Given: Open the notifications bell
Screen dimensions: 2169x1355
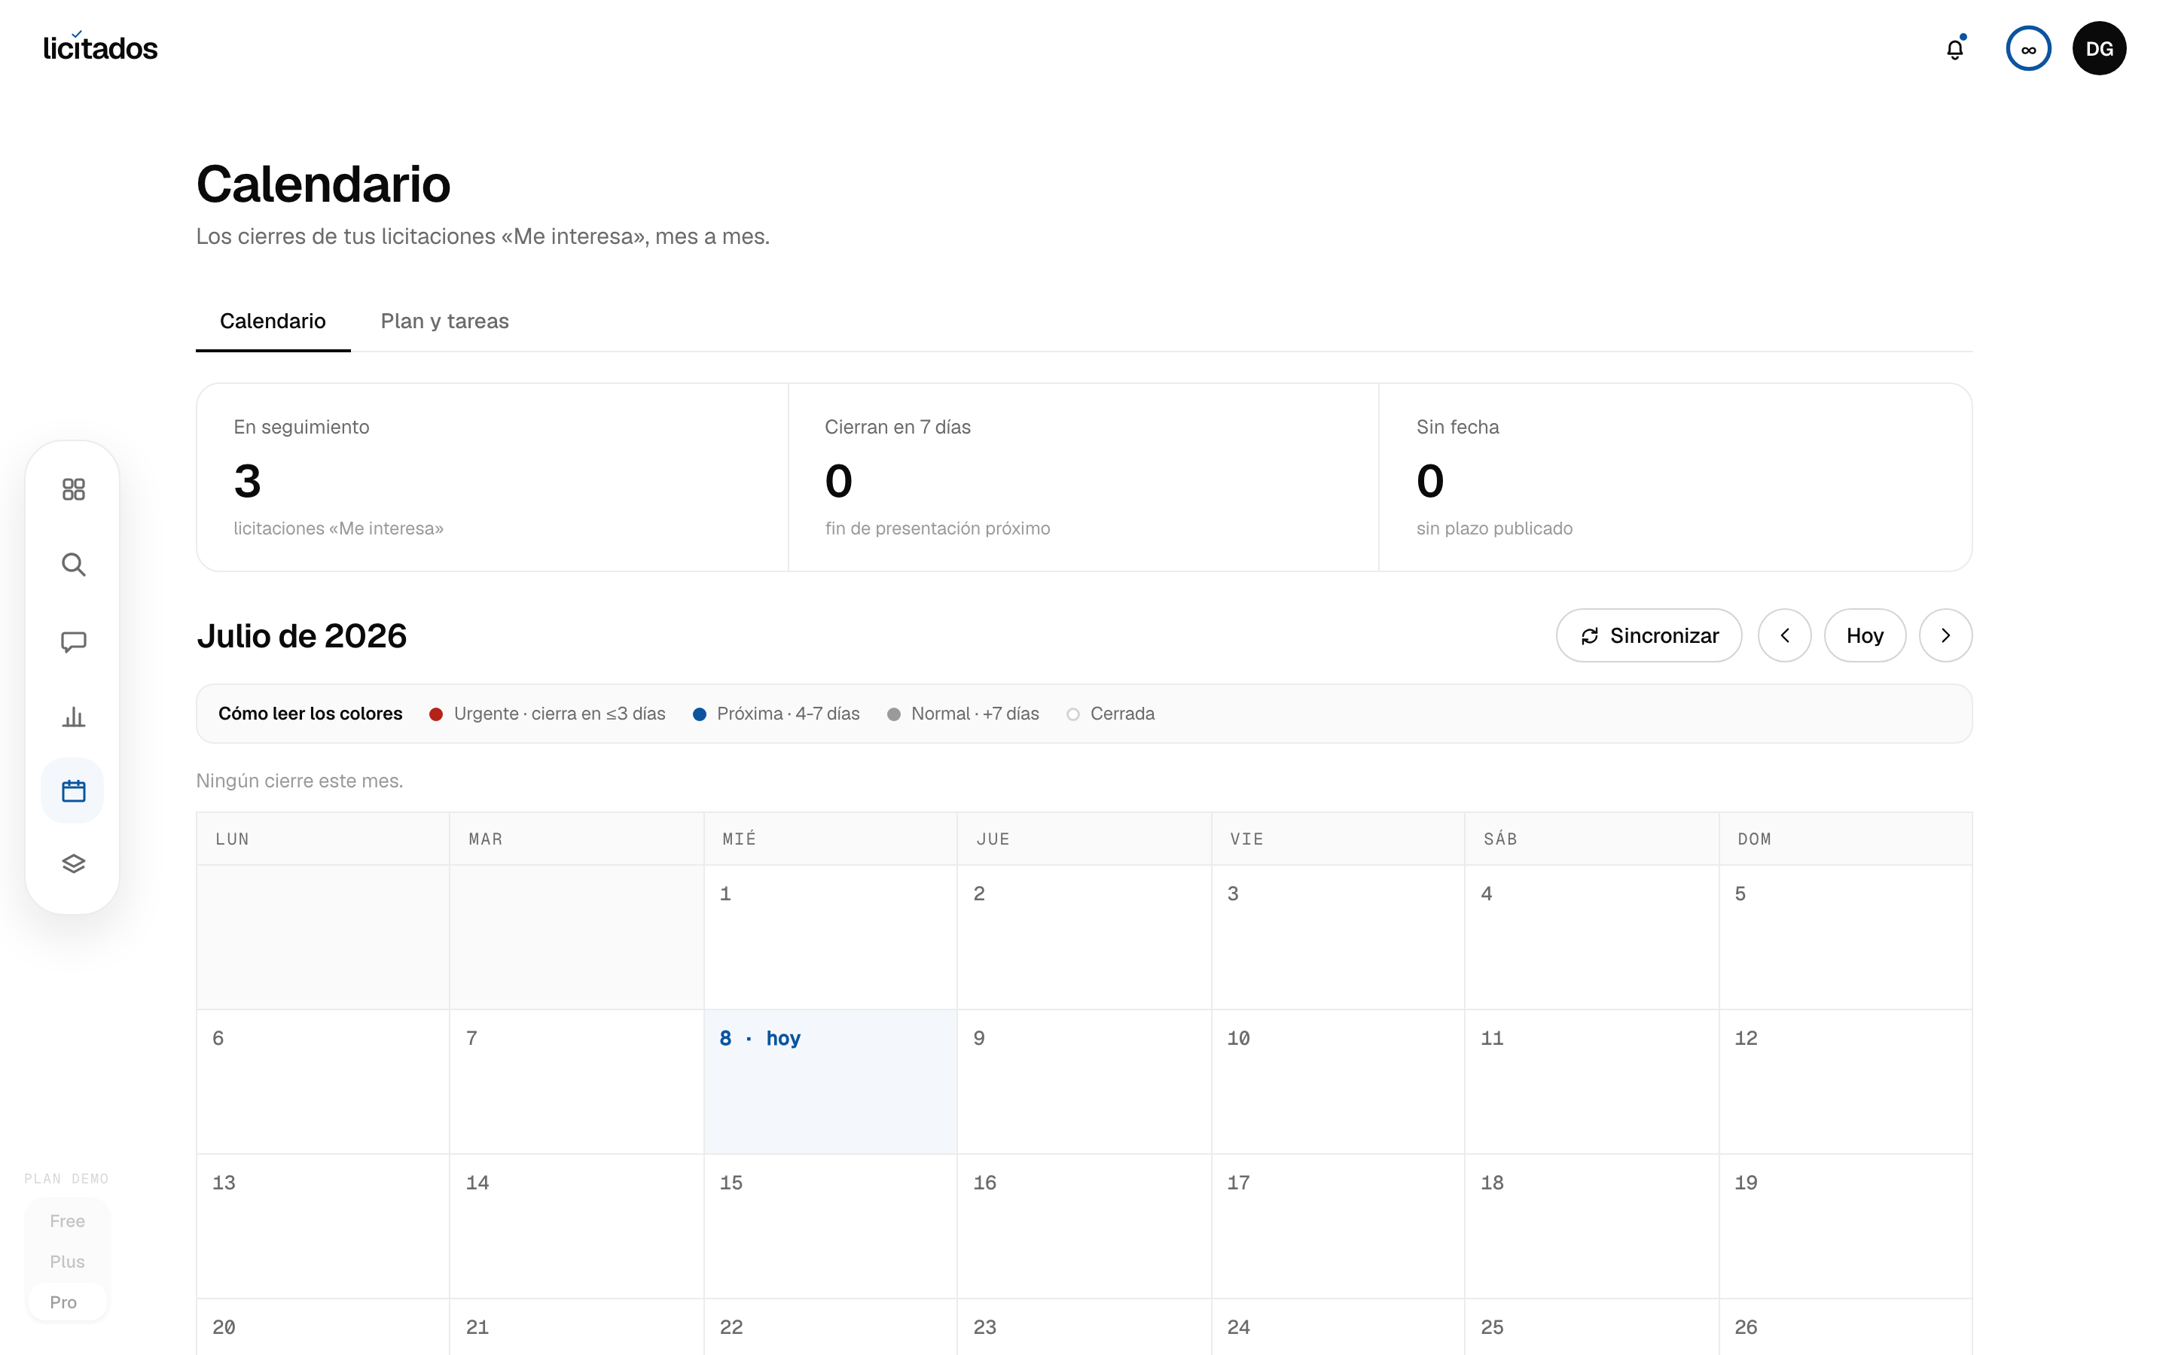Looking at the screenshot, I should (1955, 48).
